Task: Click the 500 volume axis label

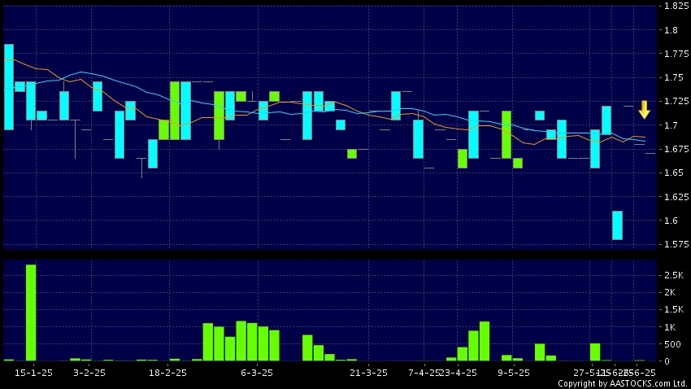Action: click(673, 344)
